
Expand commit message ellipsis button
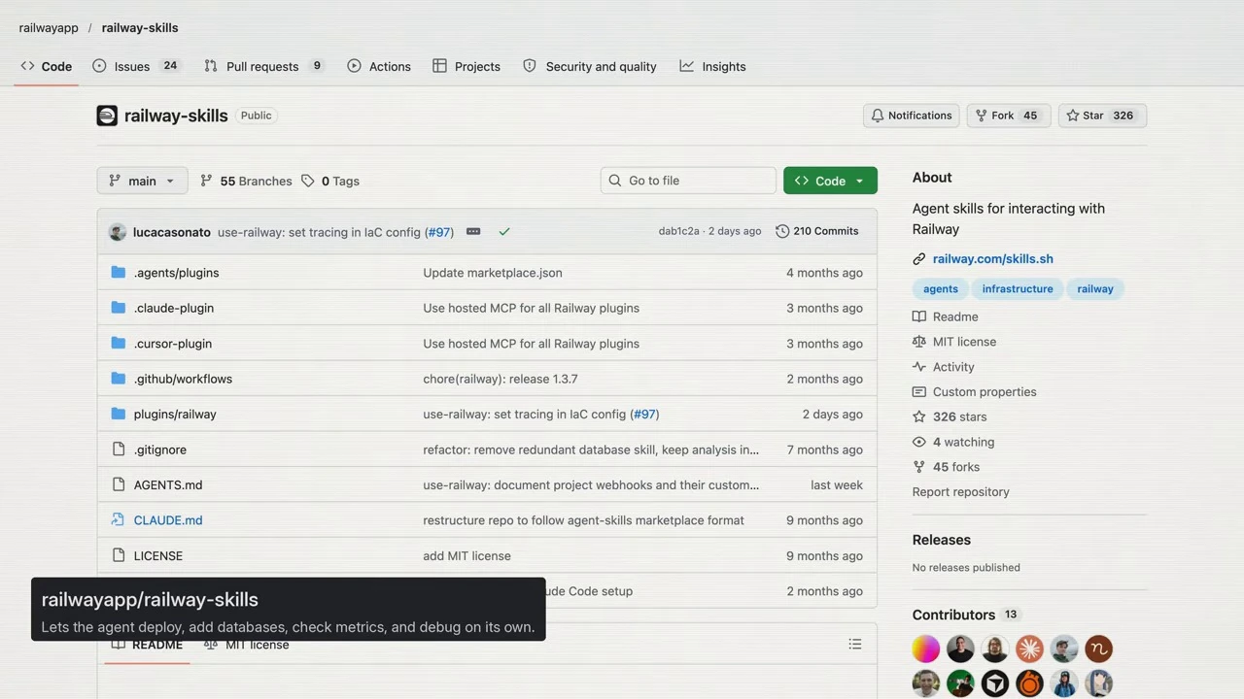pyautogui.click(x=473, y=231)
